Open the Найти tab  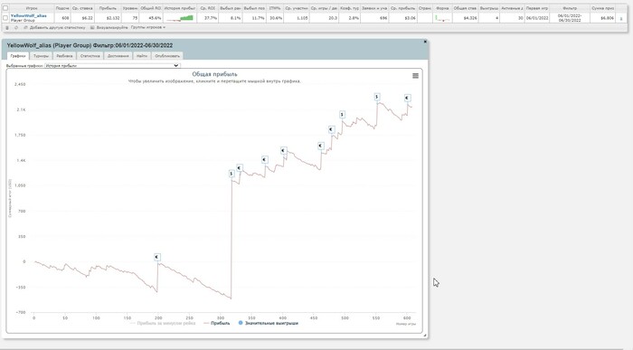142,56
